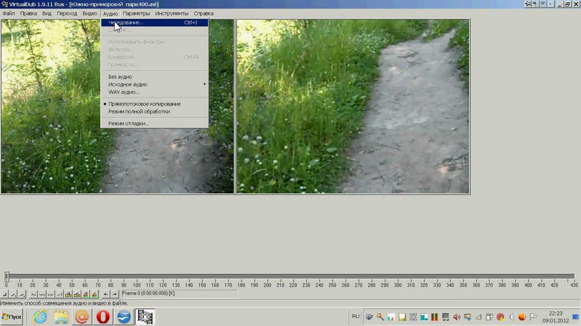Jump to the end with the last-frame button
581x326 pixels.
59,294
